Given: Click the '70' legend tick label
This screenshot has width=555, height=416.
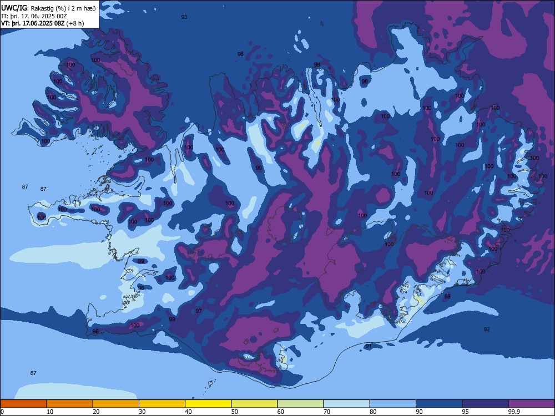Looking at the screenshot, I should tap(327, 412).
